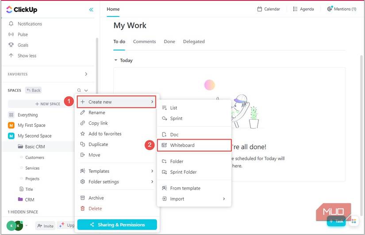Switch to the Comments tab
The height and width of the screenshot is (235, 365).
144,42
